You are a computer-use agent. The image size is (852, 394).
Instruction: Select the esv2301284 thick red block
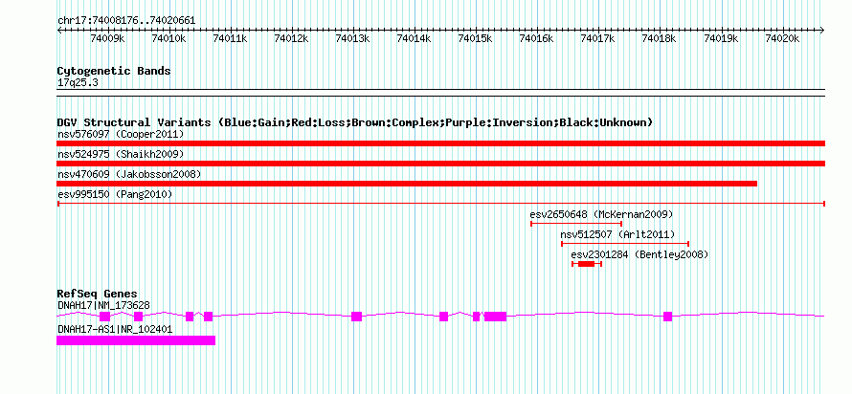click(x=586, y=264)
